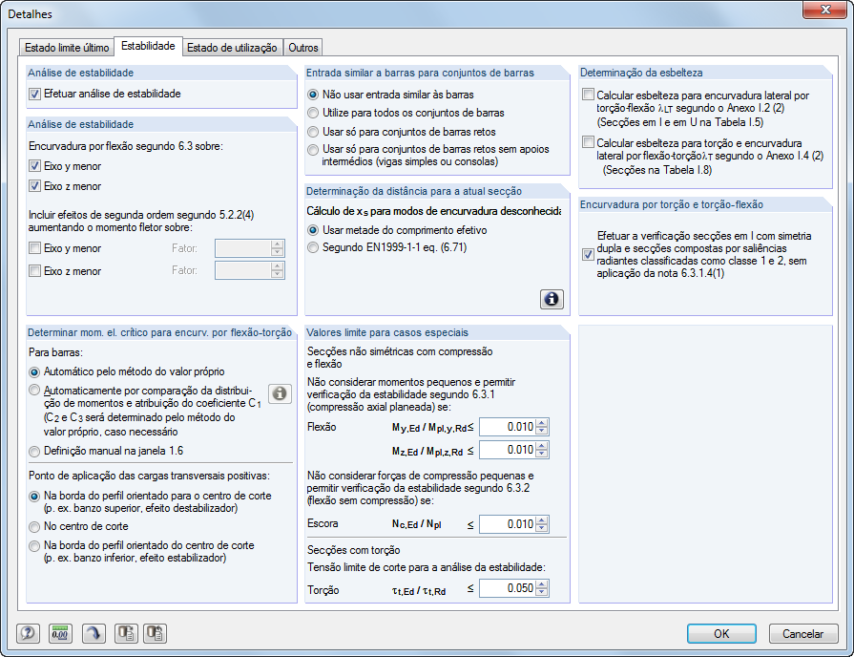This screenshot has width=854, height=657.
Task: Select 'Segundo EN1999-1-1 eq. (6.71)'
Action: click(x=313, y=247)
